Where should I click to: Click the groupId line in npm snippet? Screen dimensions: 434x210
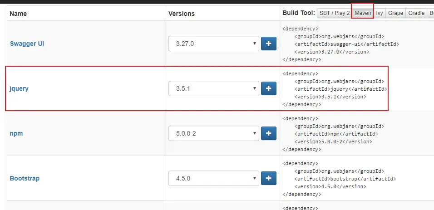pyautogui.click(x=339, y=126)
